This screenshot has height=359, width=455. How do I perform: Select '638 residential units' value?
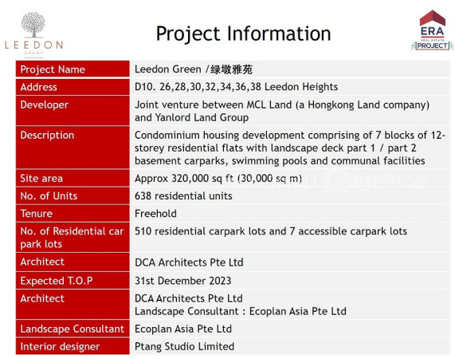click(x=183, y=196)
